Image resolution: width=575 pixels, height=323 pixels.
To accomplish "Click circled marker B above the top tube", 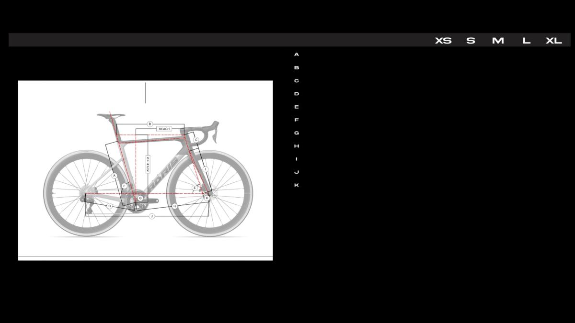I will click(149, 124).
